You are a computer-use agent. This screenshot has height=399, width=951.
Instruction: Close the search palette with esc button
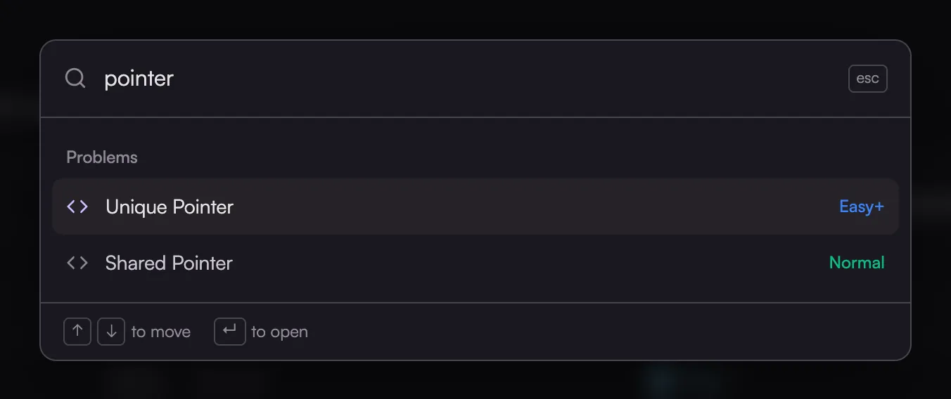[x=867, y=79]
